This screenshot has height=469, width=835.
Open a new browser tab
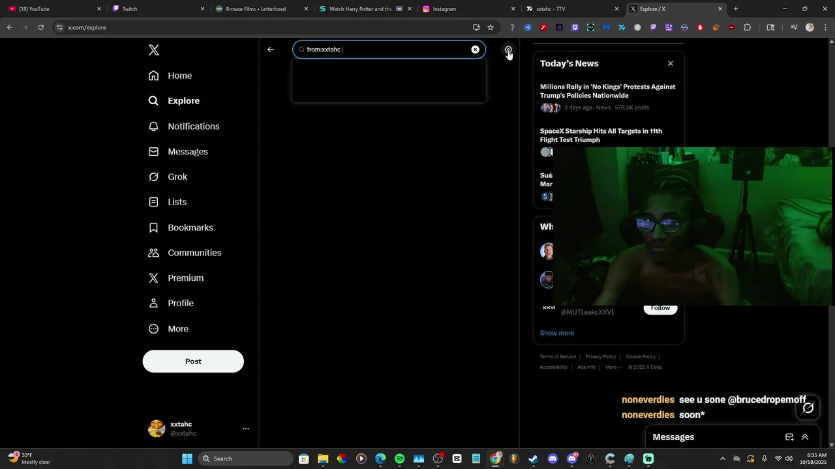pyautogui.click(x=736, y=9)
